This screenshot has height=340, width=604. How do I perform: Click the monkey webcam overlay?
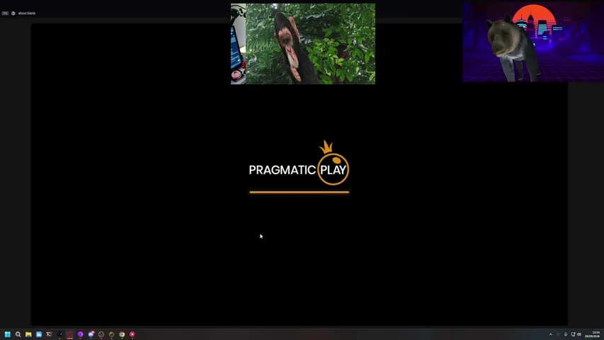point(303,44)
